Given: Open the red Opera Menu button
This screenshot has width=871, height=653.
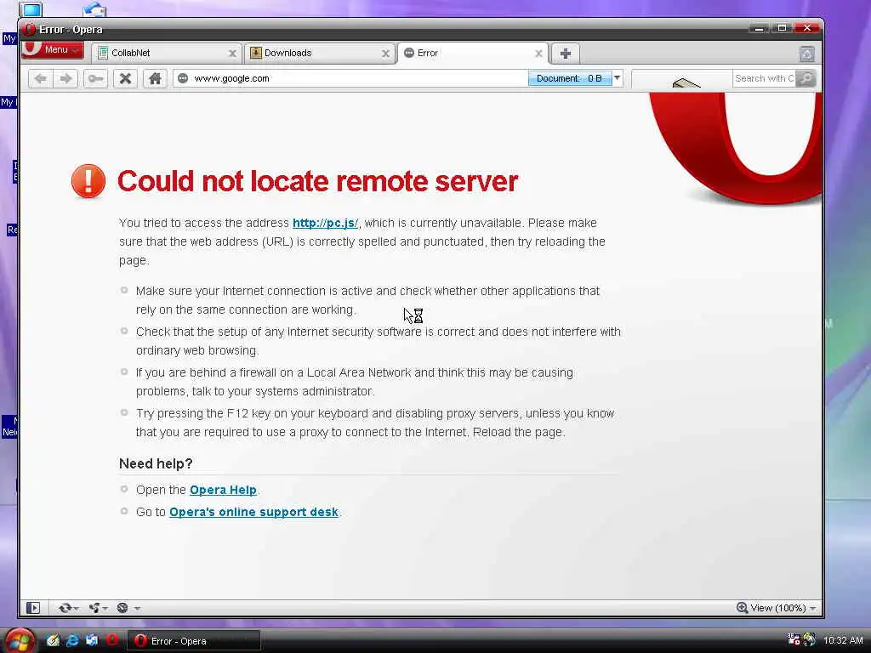Looking at the screenshot, I should coord(53,49).
